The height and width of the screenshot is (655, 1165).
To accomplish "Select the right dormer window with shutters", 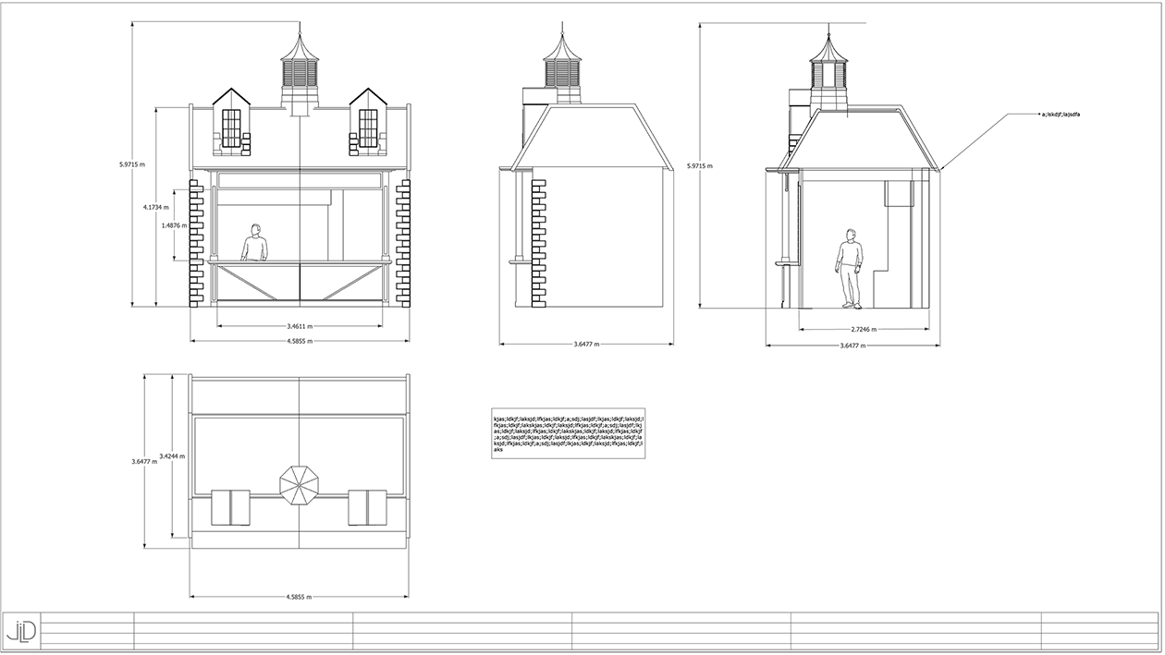I will pos(370,129).
